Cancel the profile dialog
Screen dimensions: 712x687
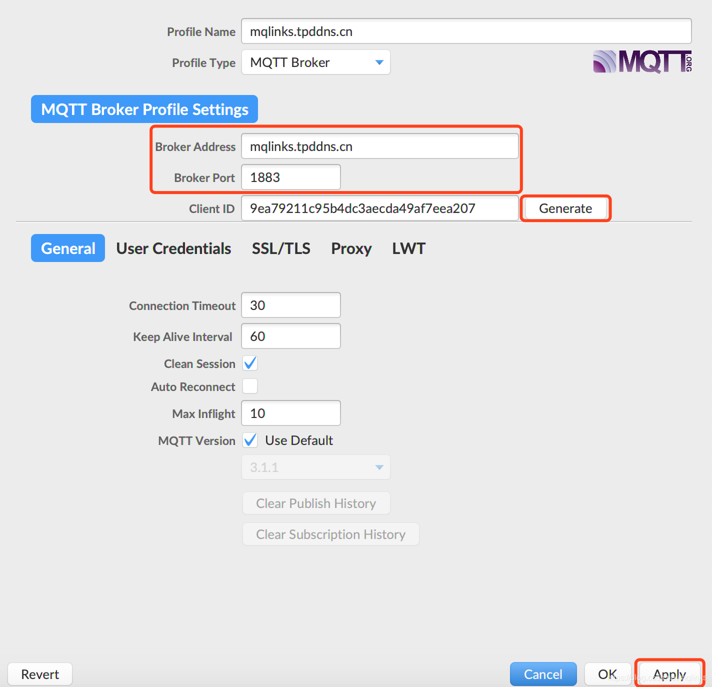[x=543, y=674]
